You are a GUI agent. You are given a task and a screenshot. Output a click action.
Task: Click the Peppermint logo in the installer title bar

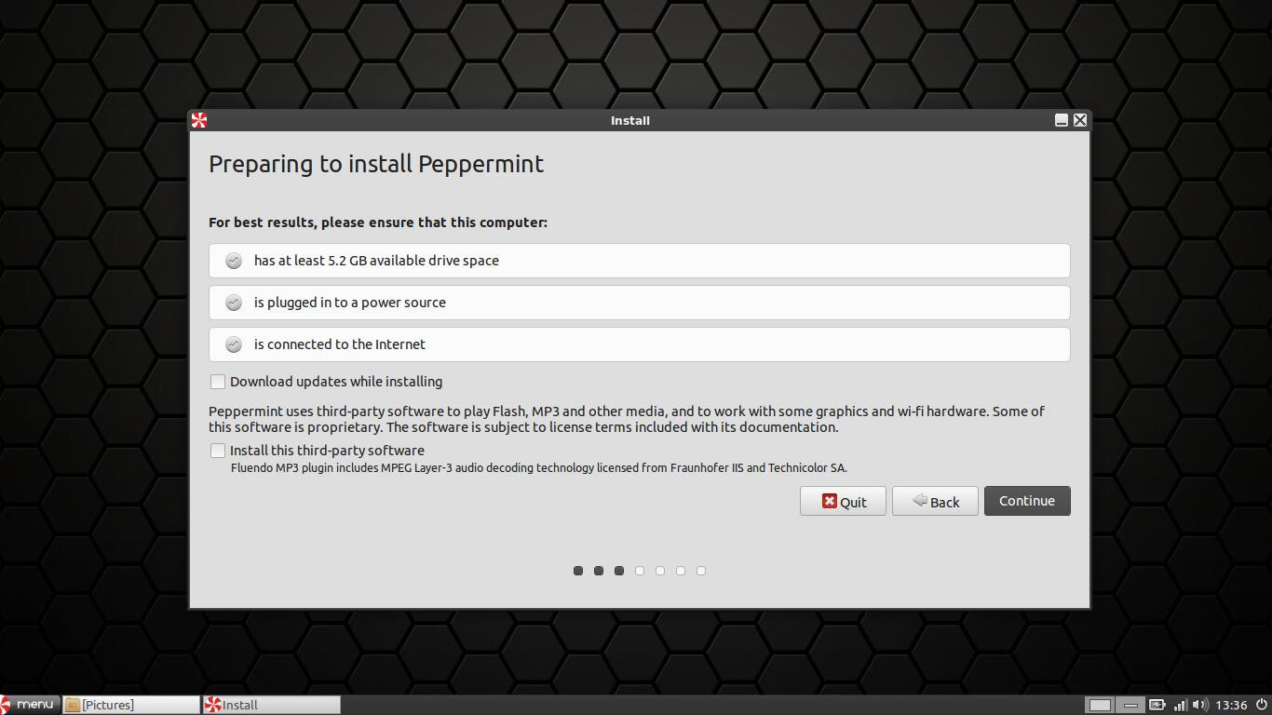[199, 120]
